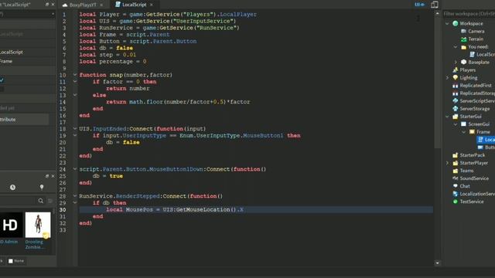Click the Lighting bulb icon

click(456, 77)
